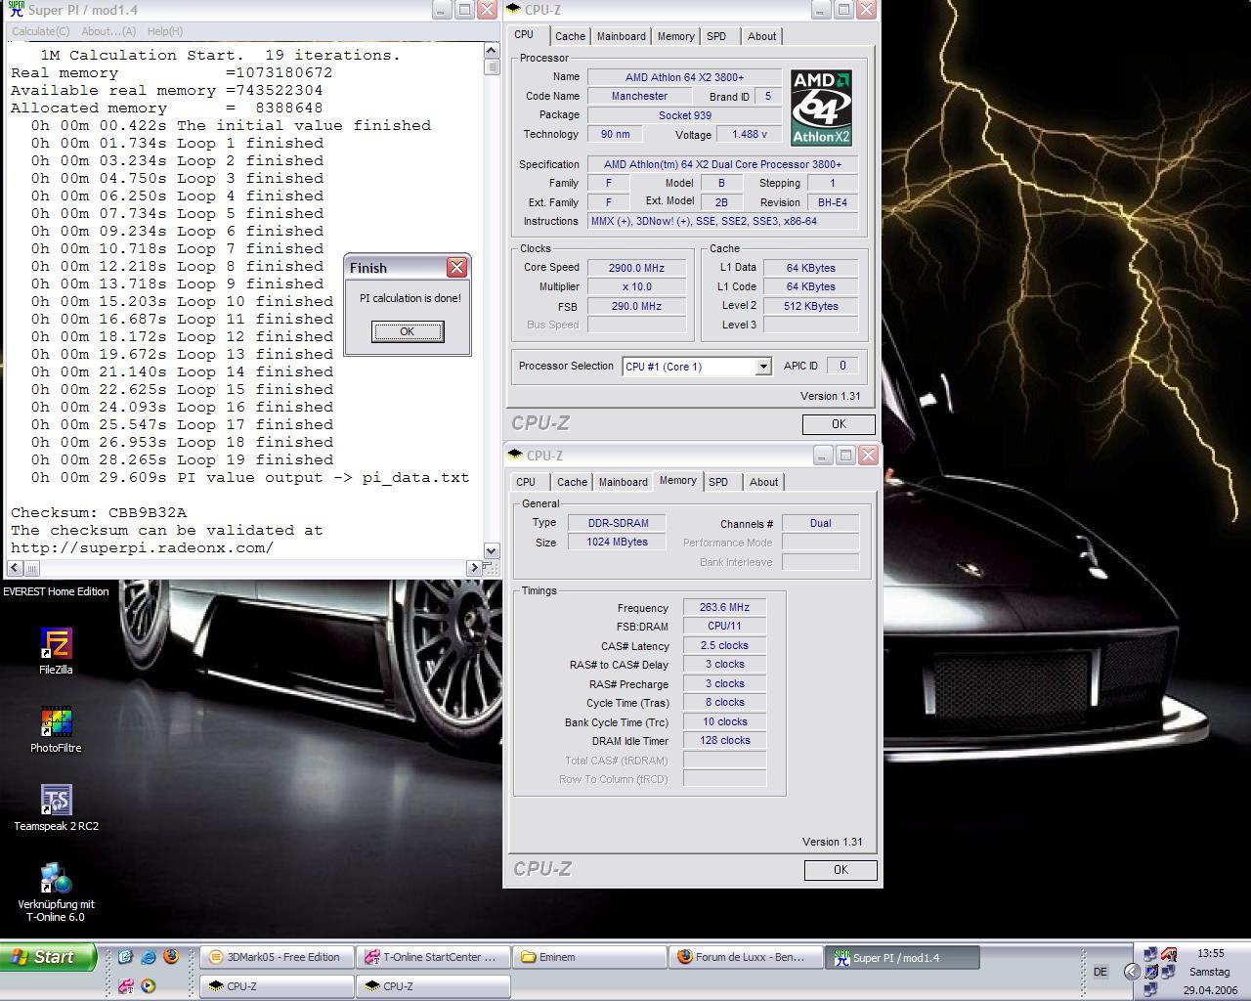1251x1001 pixels.
Task: Select Mainboard tab in upper CPU-Z window
Action: click(x=621, y=36)
